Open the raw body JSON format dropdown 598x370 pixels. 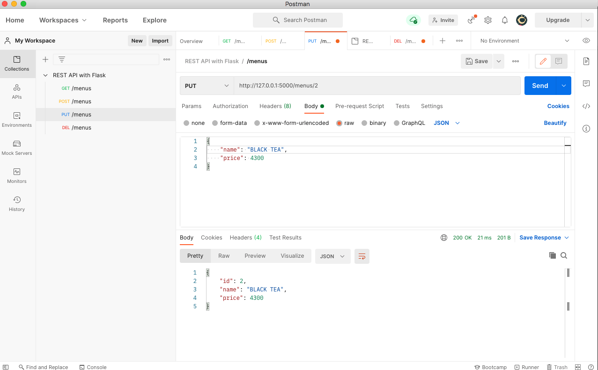click(x=447, y=123)
